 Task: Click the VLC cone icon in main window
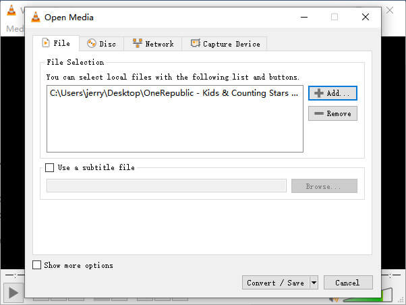[x=11, y=10]
